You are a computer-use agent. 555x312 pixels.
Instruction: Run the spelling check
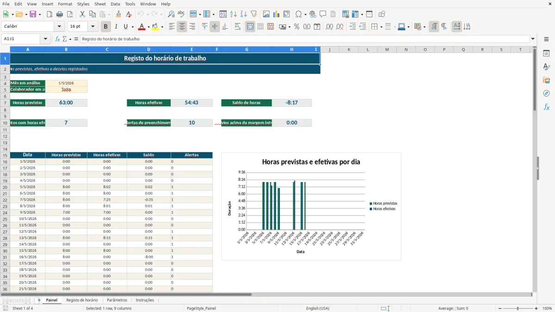(181, 14)
